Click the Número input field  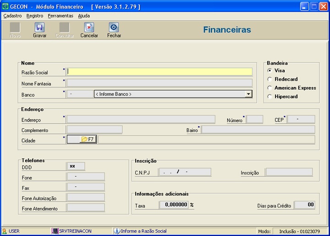point(255,119)
